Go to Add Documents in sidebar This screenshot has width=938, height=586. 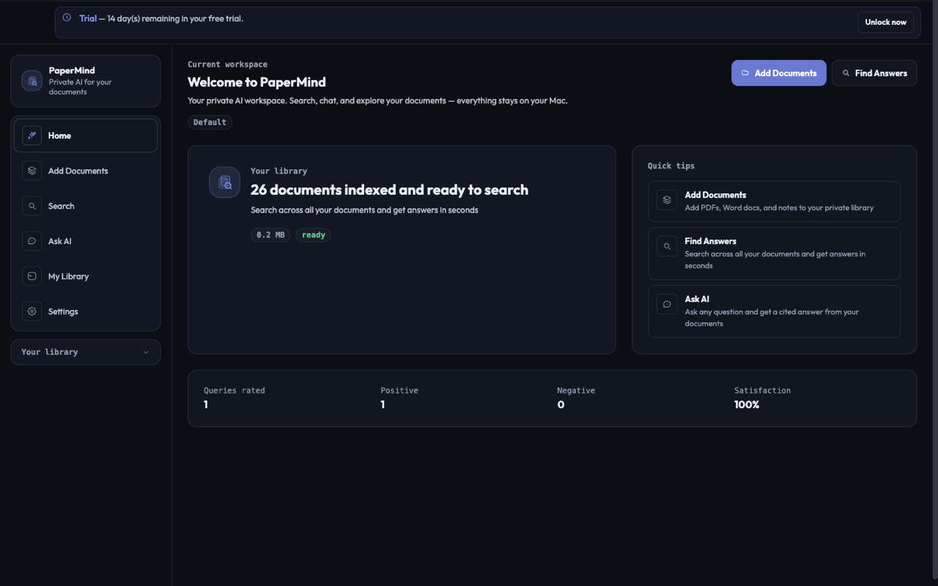click(x=86, y=171)
